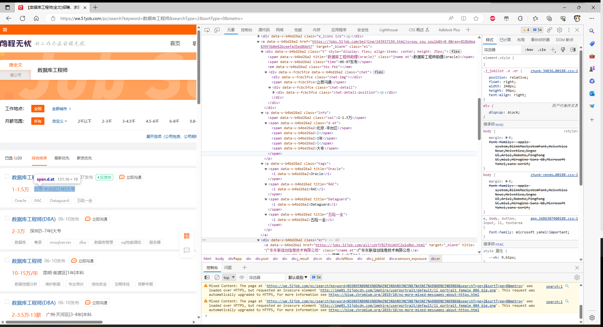Click 立即沟通 button for first job

click(130, 177)
